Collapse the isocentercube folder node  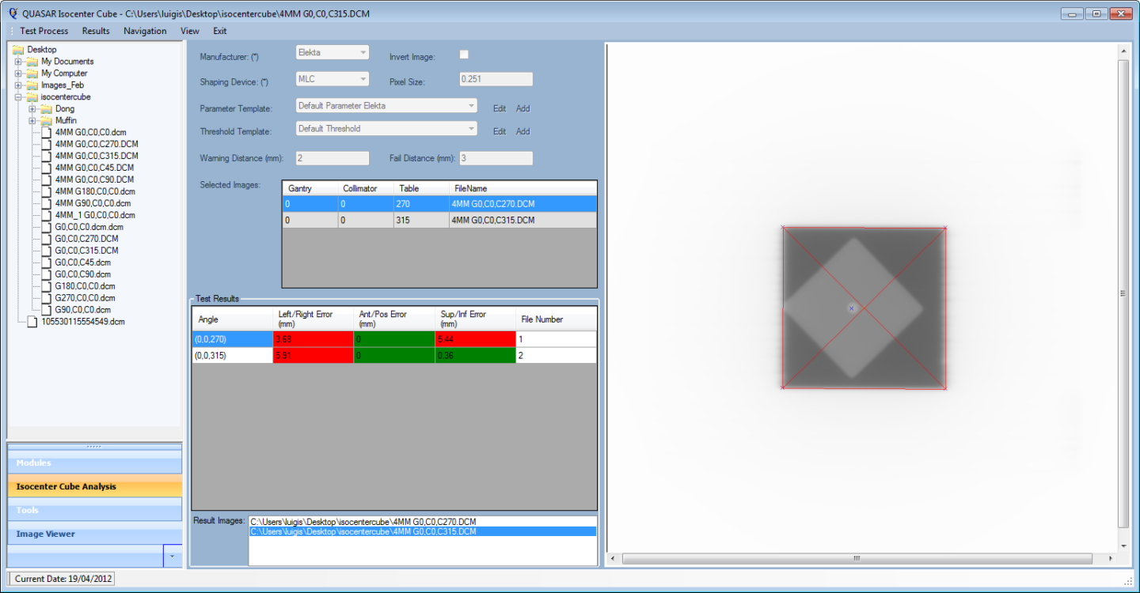(x=18, y=97)
